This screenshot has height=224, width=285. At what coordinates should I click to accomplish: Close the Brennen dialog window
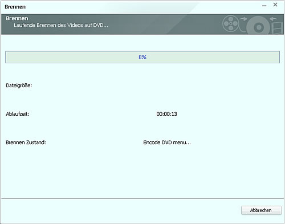click(x=275, y=5)
